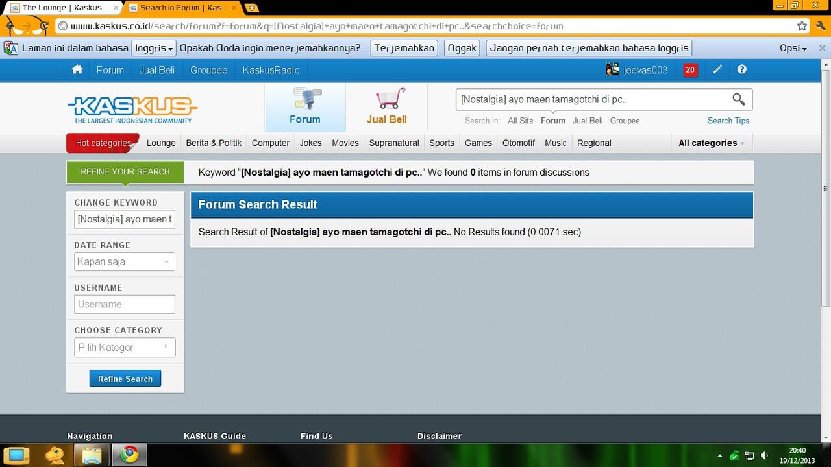Open Forum in the top navigation
This screenshot has height=467, width=831.
tap(110, 70)
